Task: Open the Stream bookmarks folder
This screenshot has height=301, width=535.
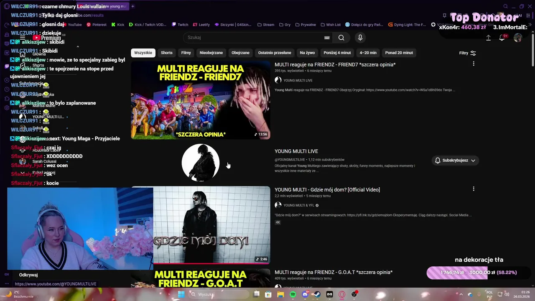Action: pos(265,25)
